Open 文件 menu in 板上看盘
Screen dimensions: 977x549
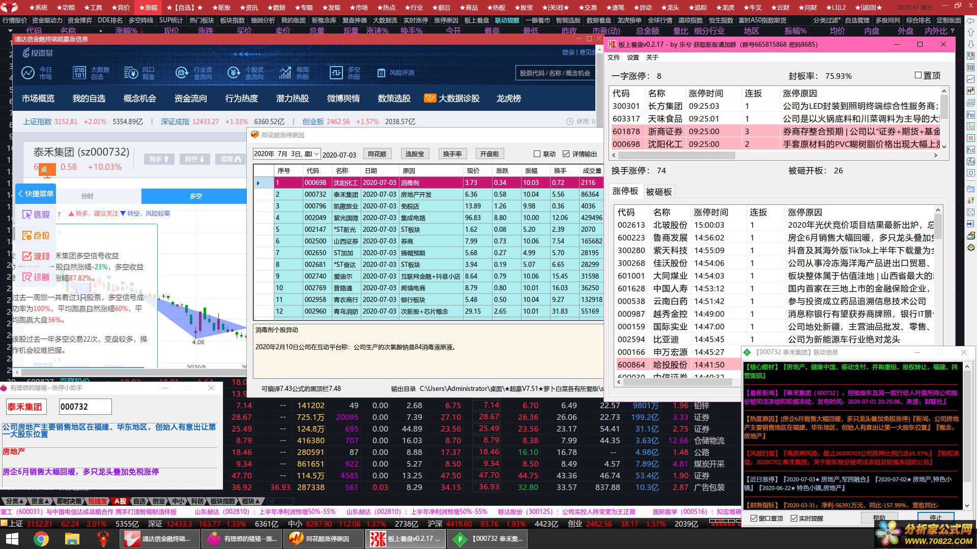click(x=614, y=57)
